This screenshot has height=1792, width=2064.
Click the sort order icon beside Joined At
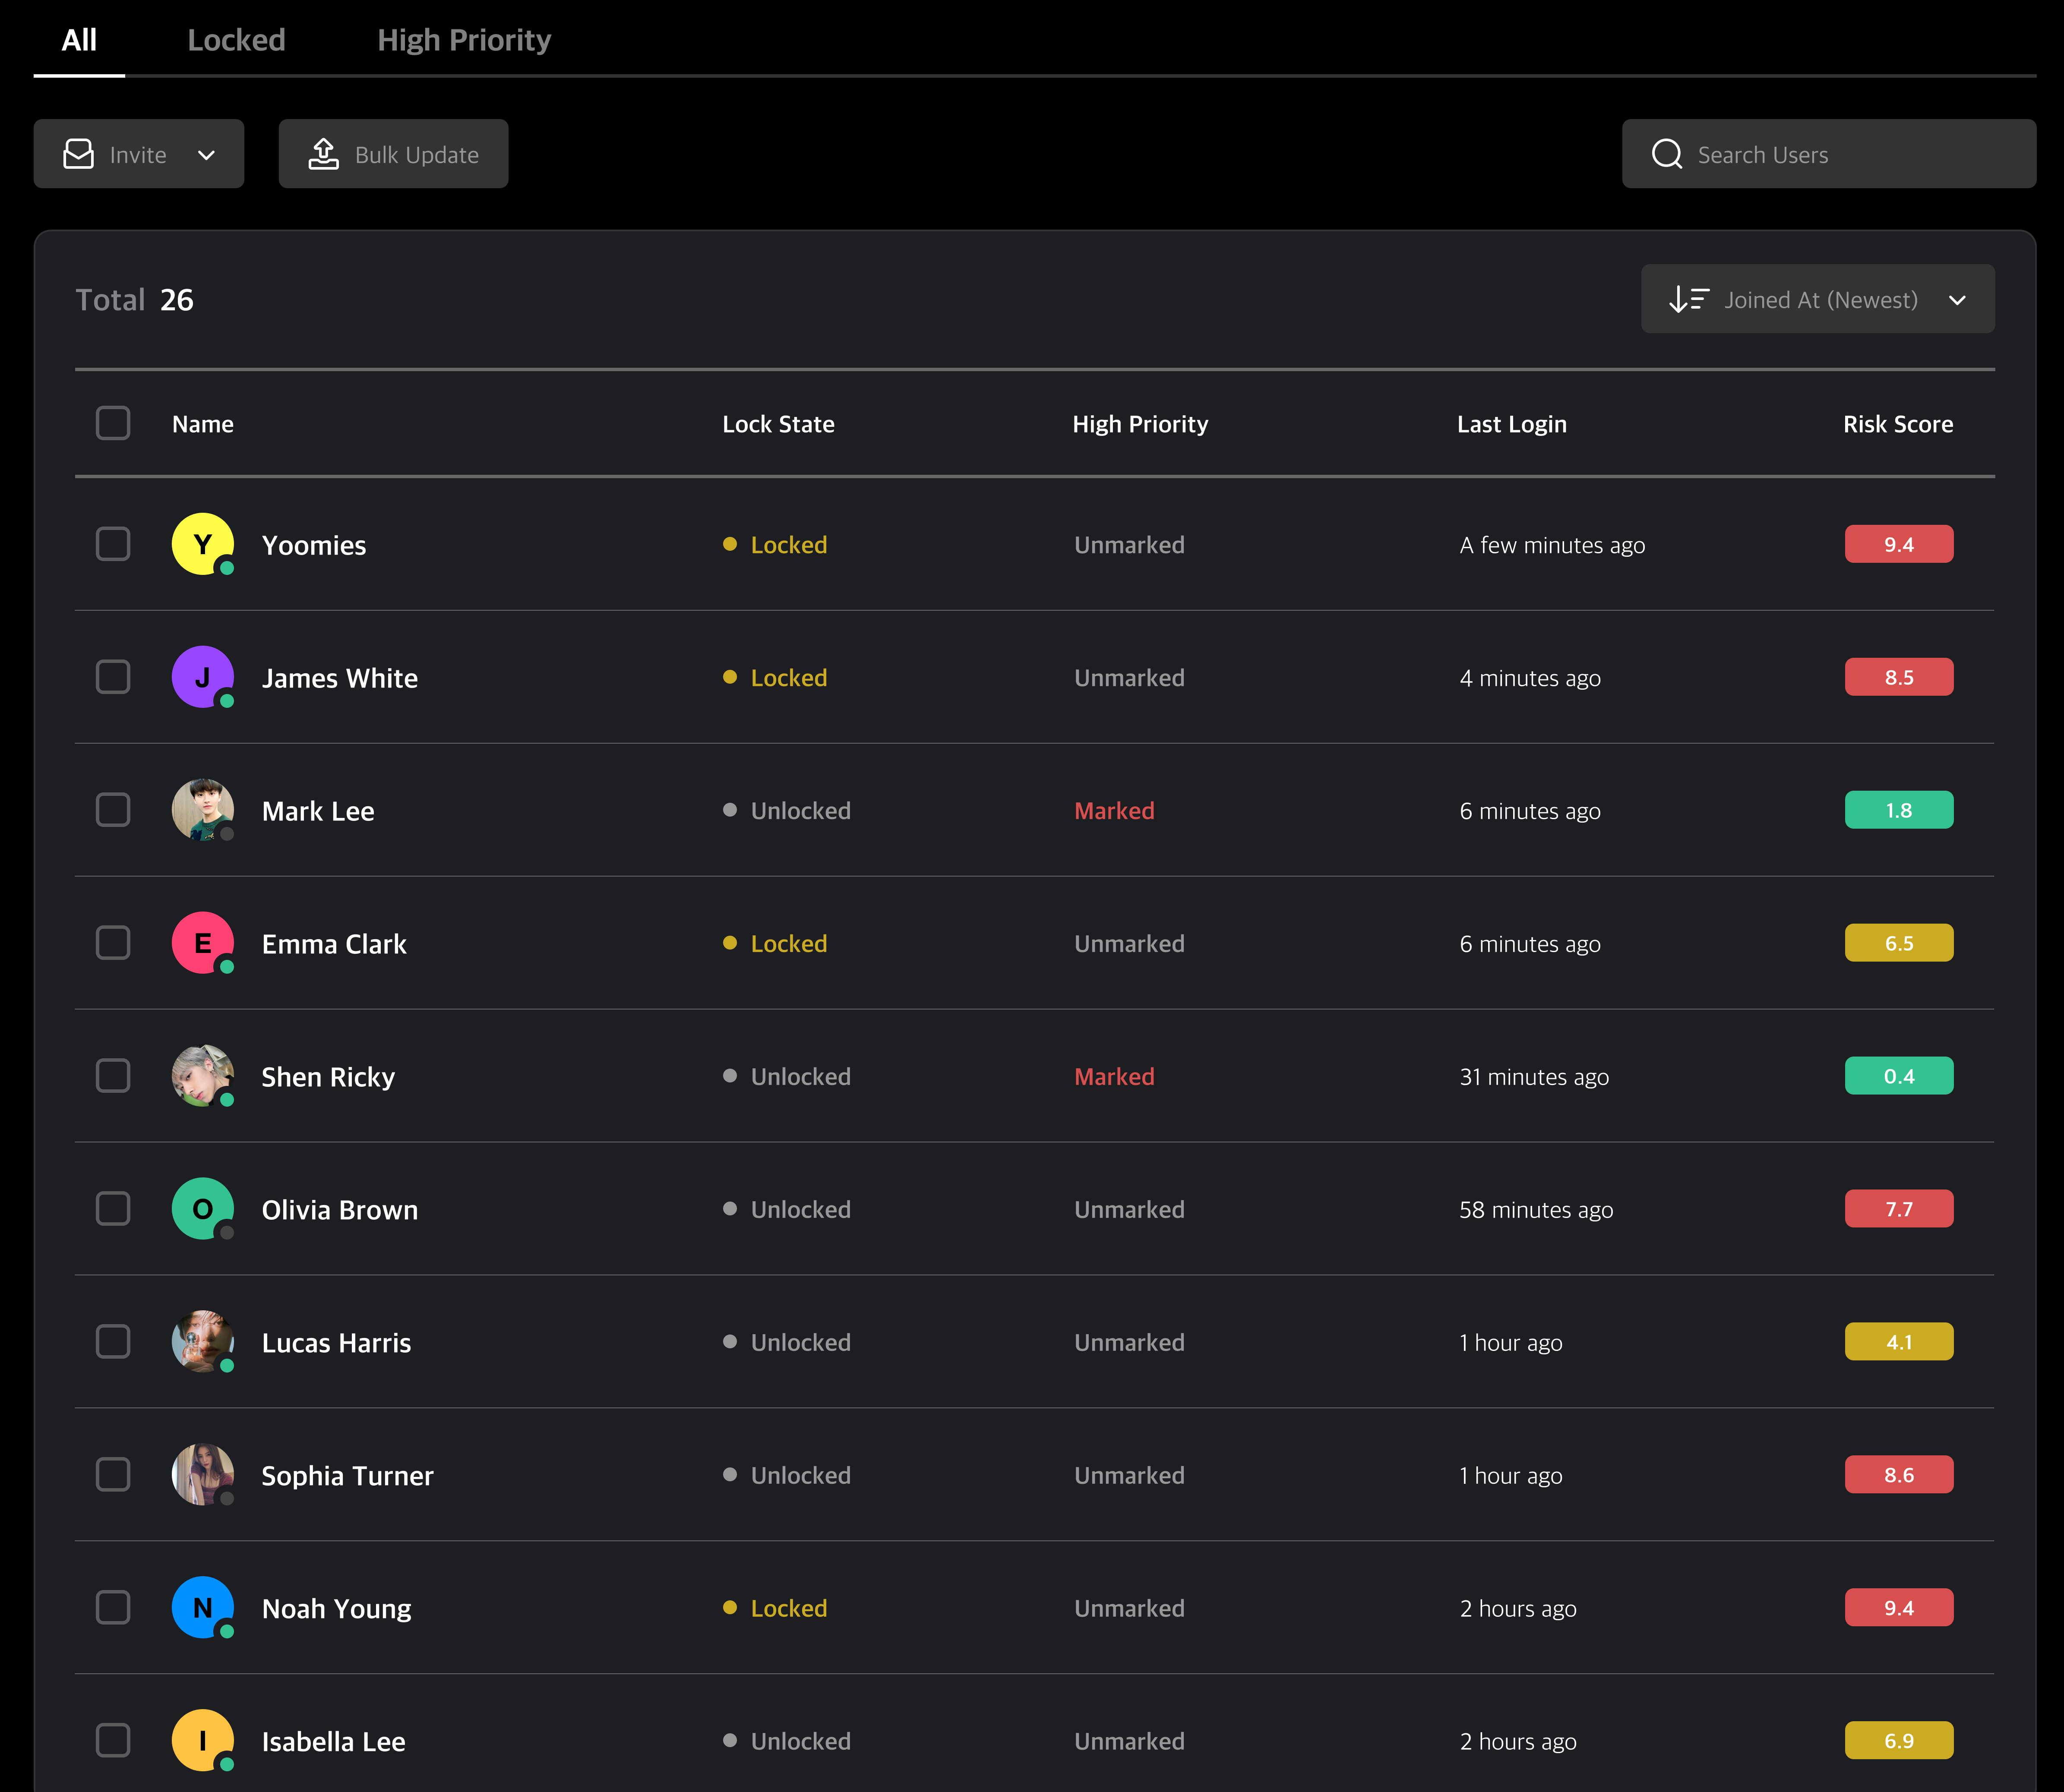[x=1688, y=299]
